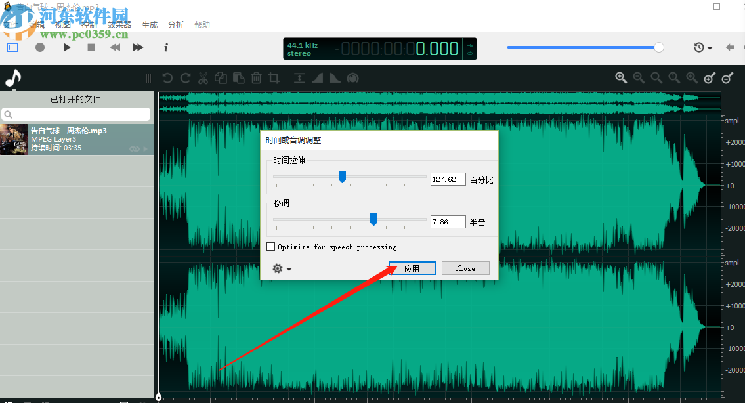The image size is (745, 403).
Task: Open the gear presets dropdown in dialog
Action: 282,268
